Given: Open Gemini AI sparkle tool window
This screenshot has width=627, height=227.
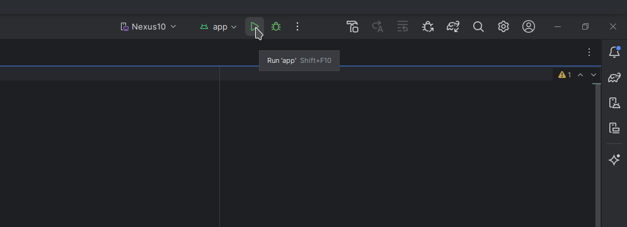Looking at the screenshot, I should (614, 160).
